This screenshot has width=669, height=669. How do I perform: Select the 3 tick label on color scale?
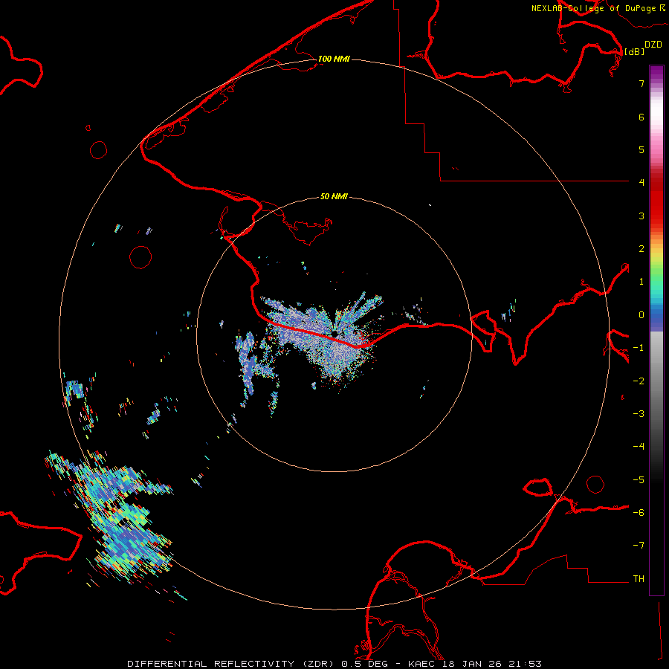point(641,216)
